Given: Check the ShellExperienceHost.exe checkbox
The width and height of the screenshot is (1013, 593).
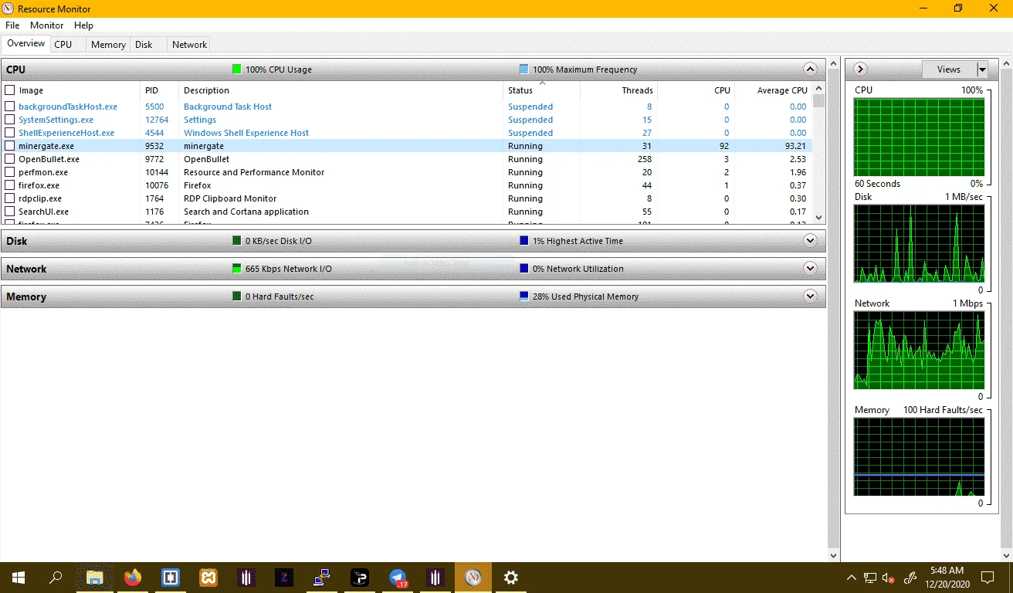Looking at the screenshot, I should (10, 133).
